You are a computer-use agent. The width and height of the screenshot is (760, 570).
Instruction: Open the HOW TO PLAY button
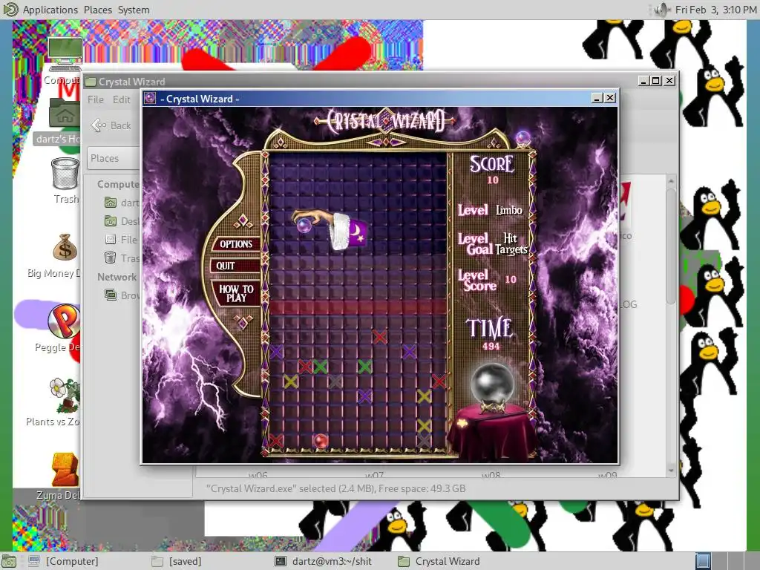(236, 293)
